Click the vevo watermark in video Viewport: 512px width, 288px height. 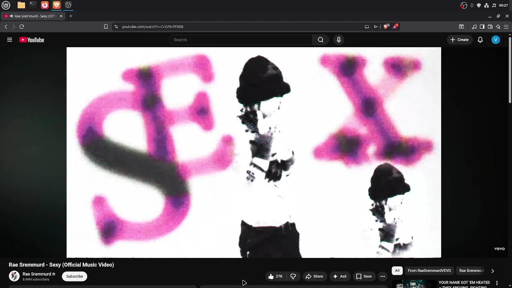(499, 249)
